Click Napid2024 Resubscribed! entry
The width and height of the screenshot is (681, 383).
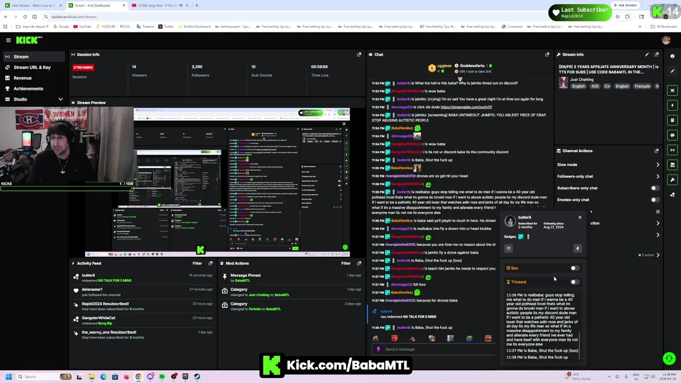pos(105,304)
